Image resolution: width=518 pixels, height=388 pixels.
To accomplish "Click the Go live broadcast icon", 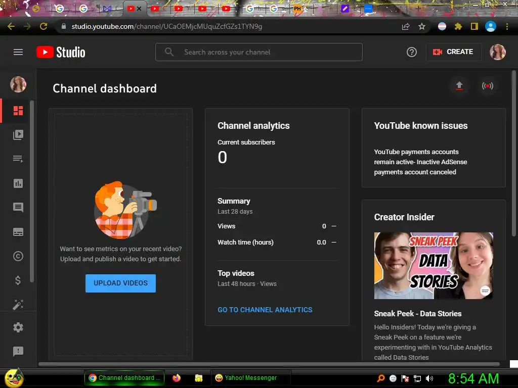I will pos(488,86).
